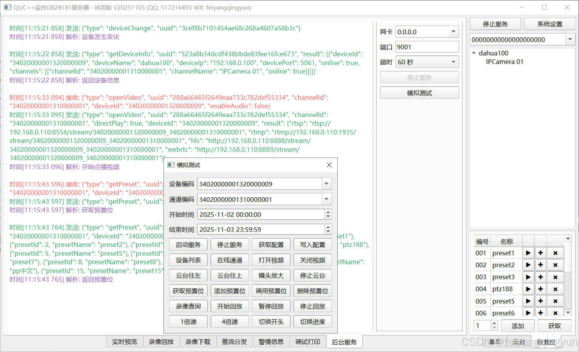
Task: Click the plus icon for preset5
Action: point(540,301)
